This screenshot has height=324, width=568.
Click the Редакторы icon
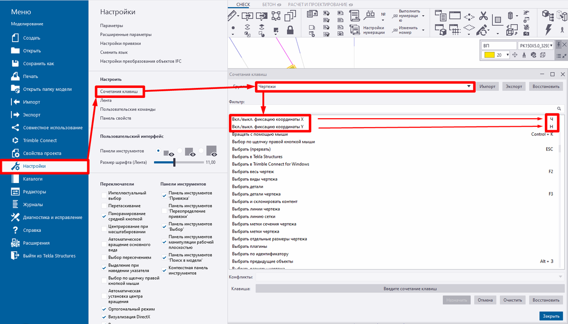coord(15,192)
